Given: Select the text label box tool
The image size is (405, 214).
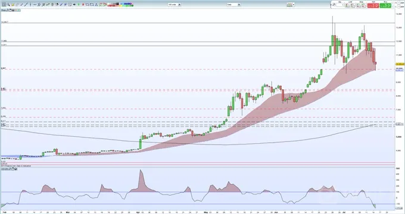Looking at the screenshot, I should point(70,5).
